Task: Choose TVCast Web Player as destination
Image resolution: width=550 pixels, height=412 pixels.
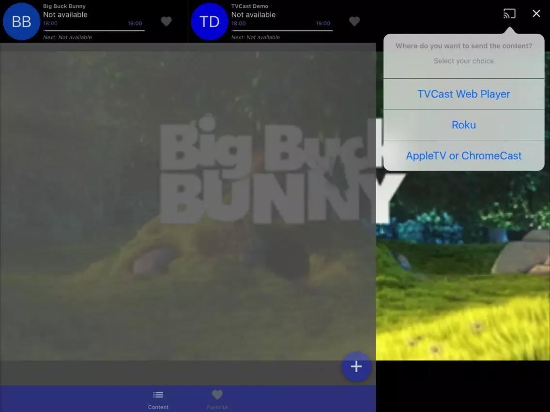Action: point(464,94)
